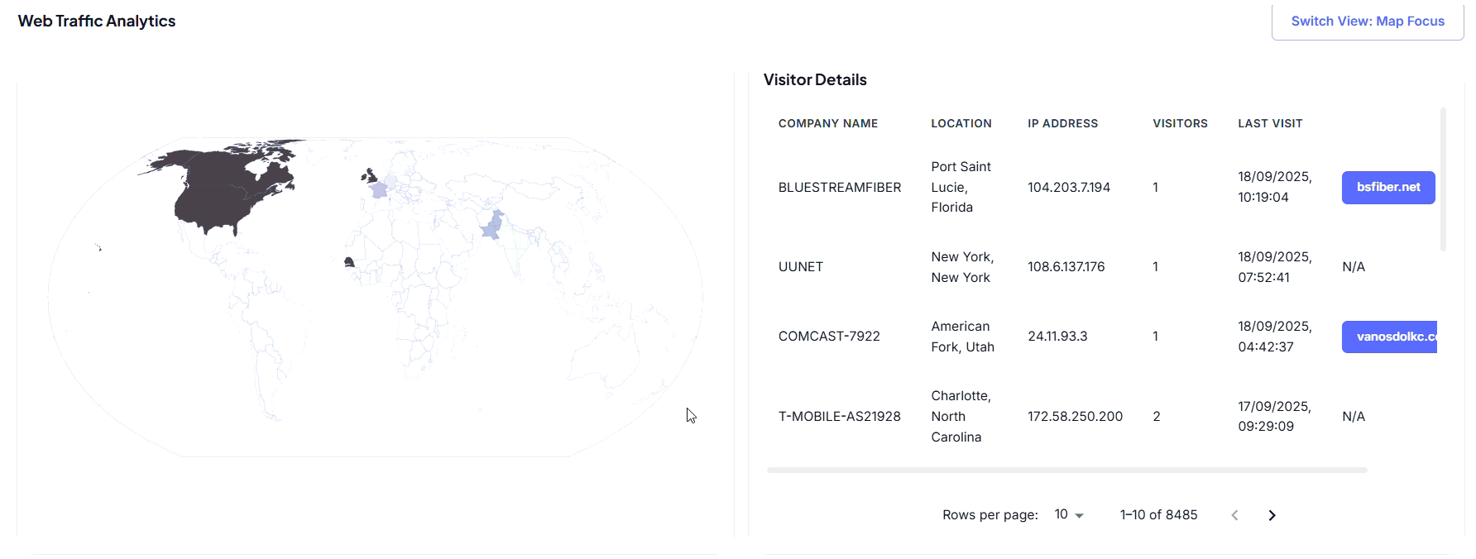Click the Switch View: Map Focus button
The image size is (1476, 559).
click(x=1367, y=21)
